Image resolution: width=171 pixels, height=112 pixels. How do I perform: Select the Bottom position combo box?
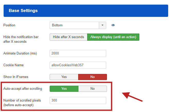tap(78, 25)
